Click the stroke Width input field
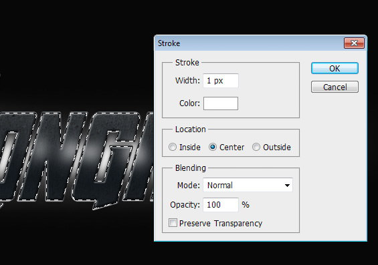This screenshot has height=265, width=378. (221, 81)
